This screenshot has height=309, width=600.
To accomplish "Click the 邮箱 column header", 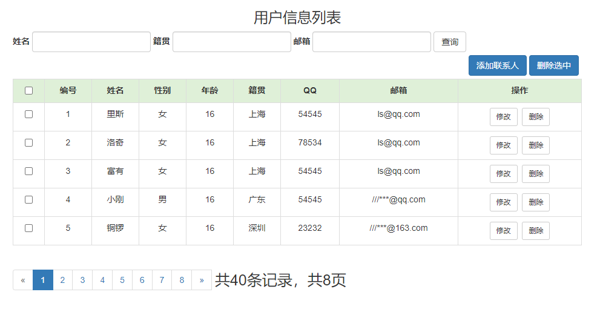I will pyautogui.click(x=399, y=91).
